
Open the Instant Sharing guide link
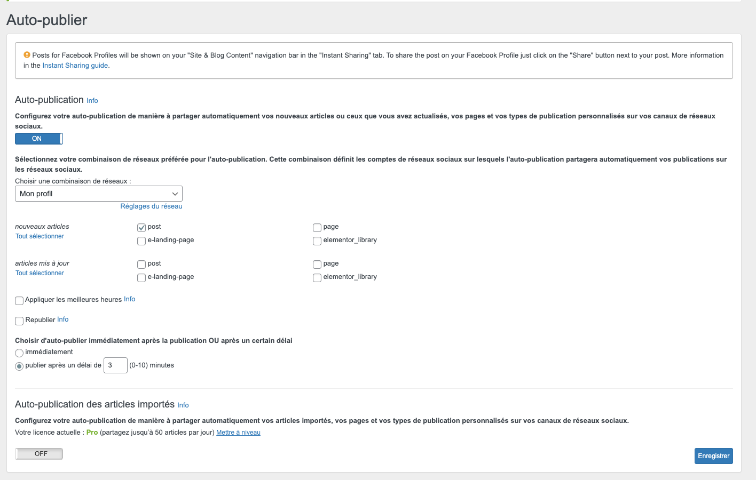tap(75, 66)
